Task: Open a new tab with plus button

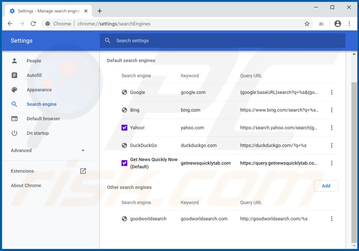Action: click(100, 11)
